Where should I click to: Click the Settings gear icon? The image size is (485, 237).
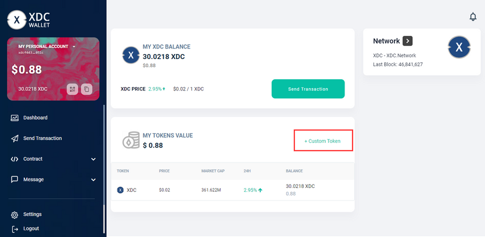pos(15,214)
